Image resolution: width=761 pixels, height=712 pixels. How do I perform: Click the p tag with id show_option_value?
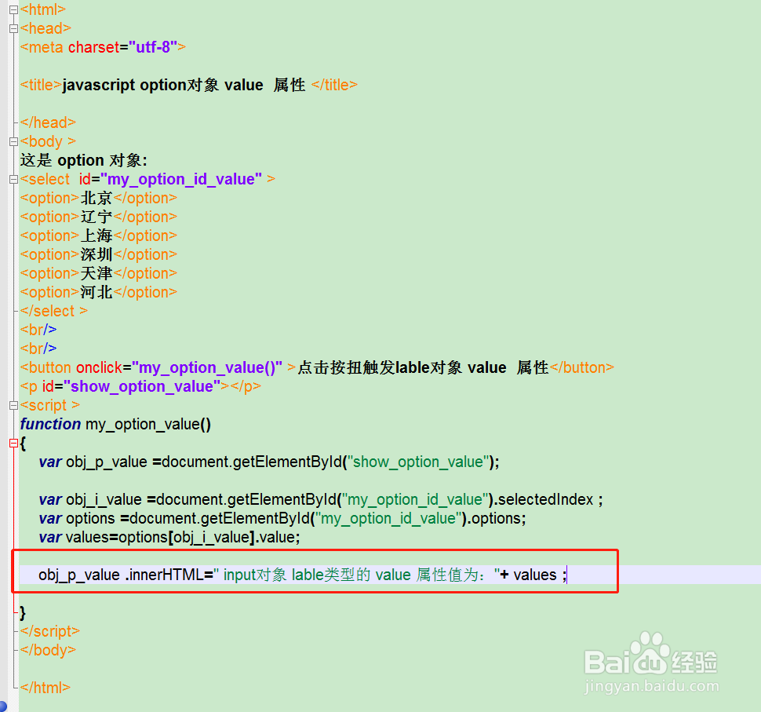pyautogui.click(x=140, y=386)
